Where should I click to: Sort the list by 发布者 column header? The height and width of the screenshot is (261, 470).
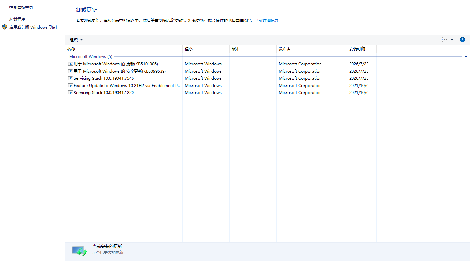point(312,49)
